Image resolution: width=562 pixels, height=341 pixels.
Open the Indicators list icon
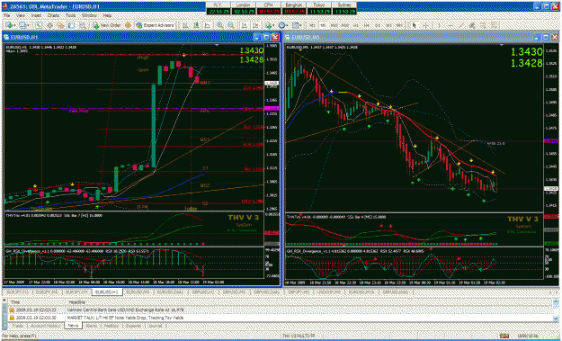(x=269, y=25)
